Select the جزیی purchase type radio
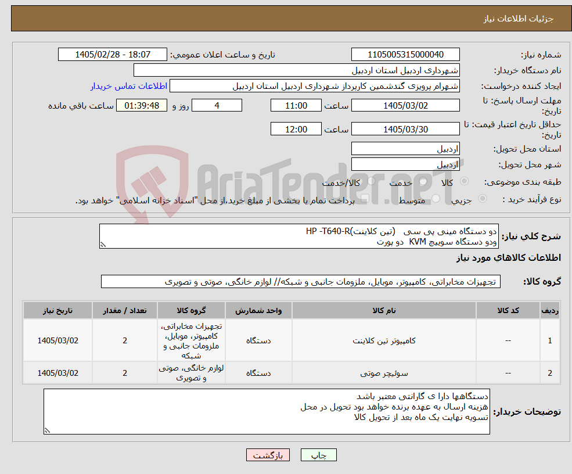 pyautogui.click(x=482, y=199)
